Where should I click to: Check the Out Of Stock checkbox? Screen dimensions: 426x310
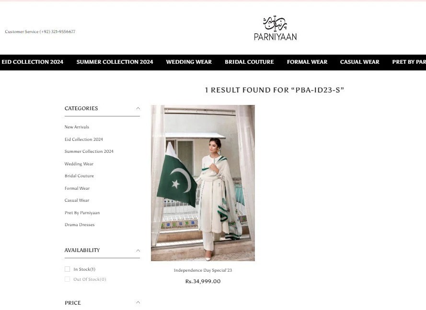click(68, 279)
